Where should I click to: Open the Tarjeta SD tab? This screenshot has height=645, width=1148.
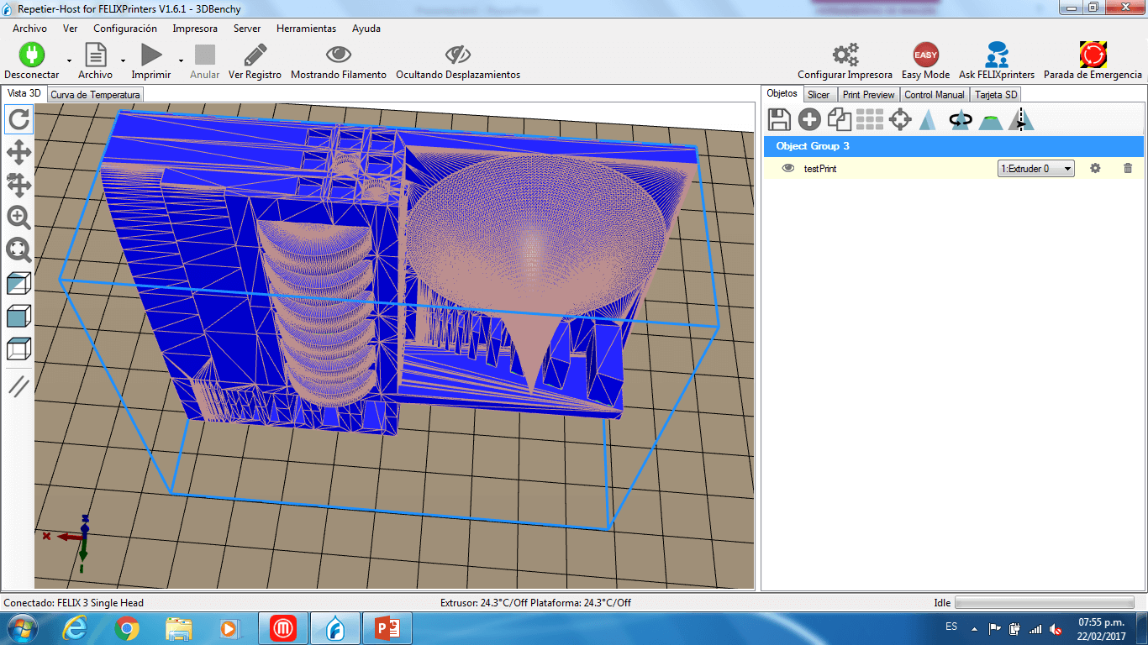click(x=996, y=95)
